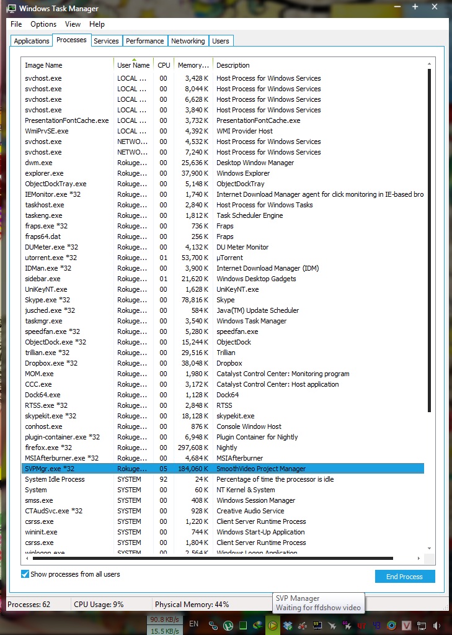Click the vertical scrollbar of process list
Image resolution: width=452 pixels, height=635 pixels.
(430, 248)
